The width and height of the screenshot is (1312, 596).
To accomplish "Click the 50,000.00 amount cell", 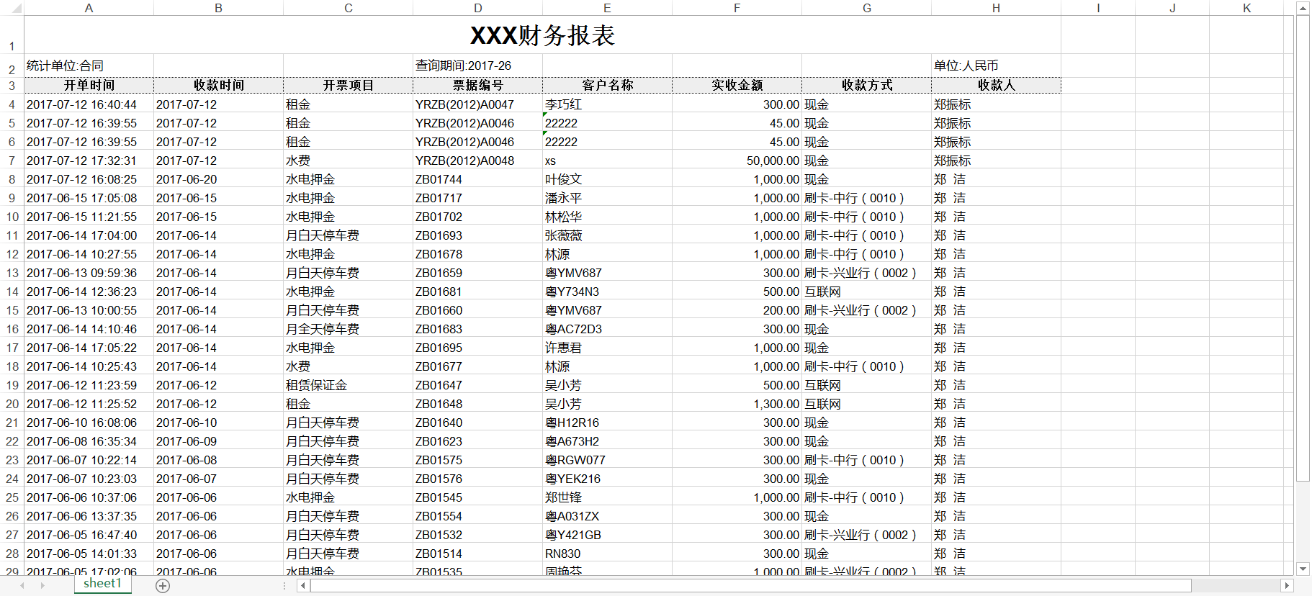I will pyautogui.click(x=737, y=161).
